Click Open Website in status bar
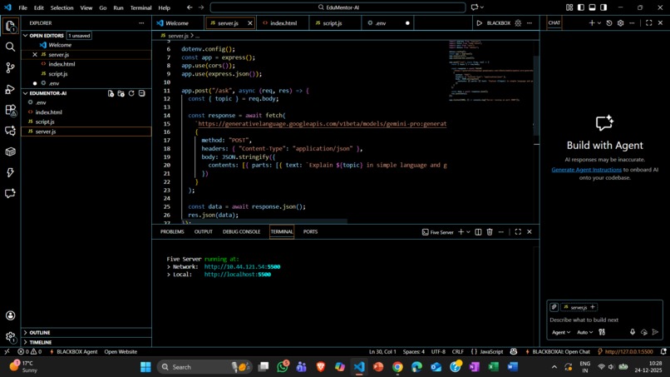This screenshot has height=377, width=670. coord(121,352)
